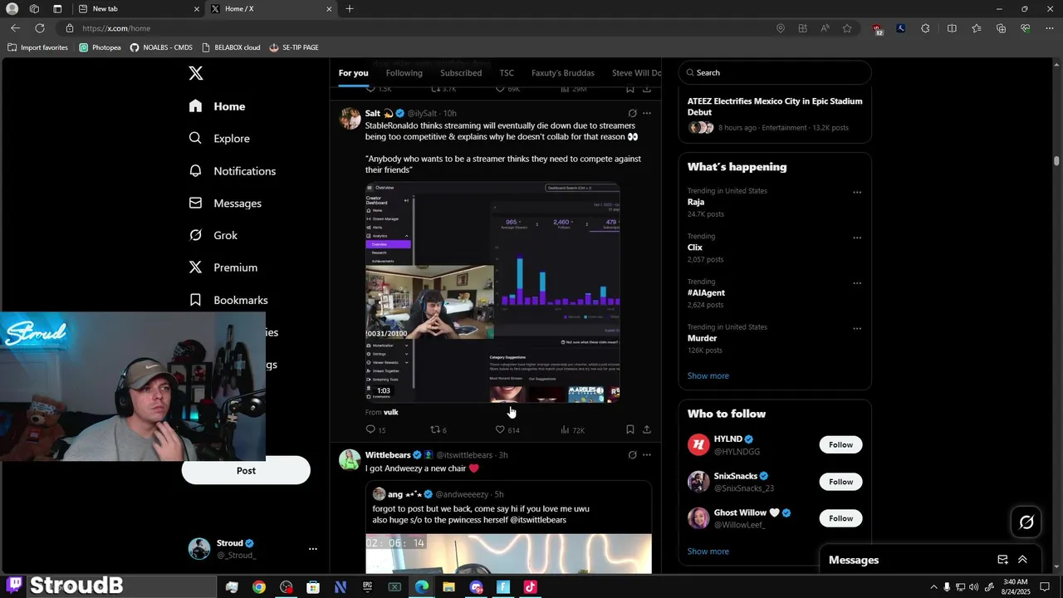Open options for #AIAgent trend
The height and width of the screenshot is (598, 1063).
857,283
